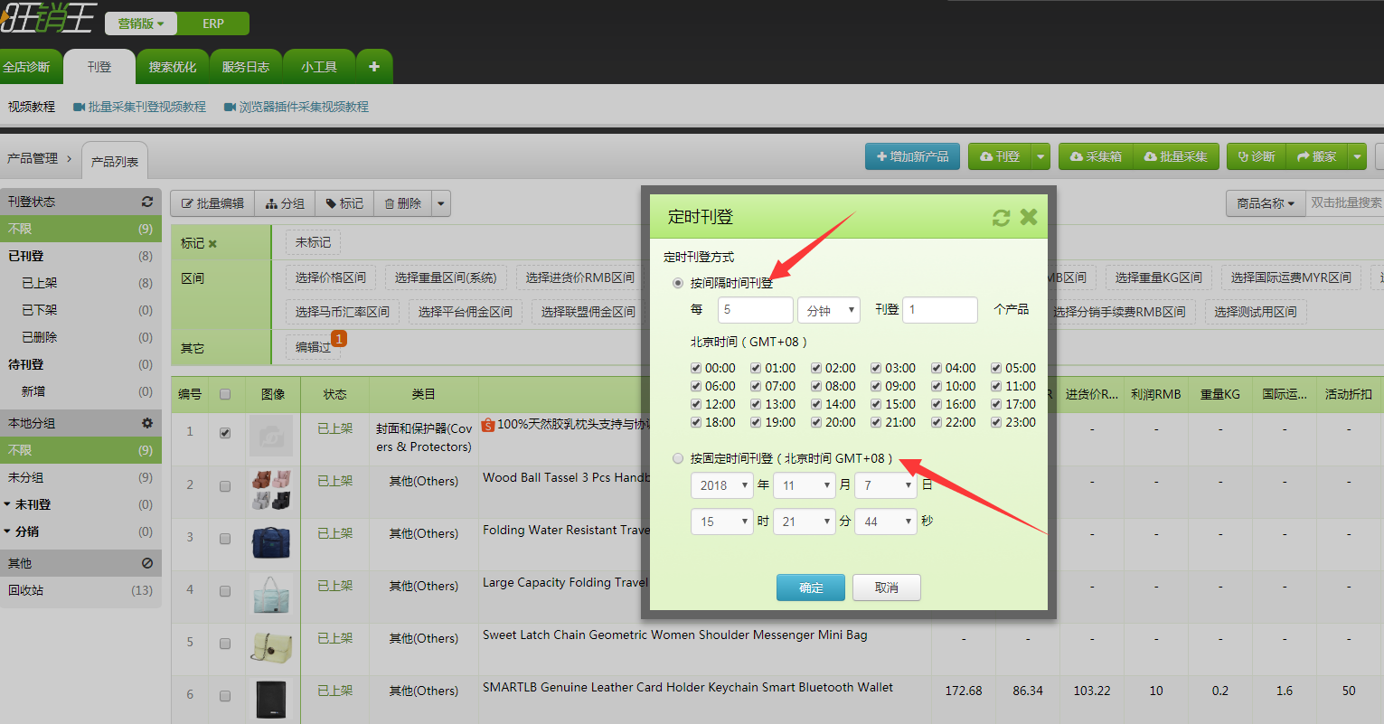1384x724 pixels.
Task: Click the 刊登 green toolbar button
Action: (x=1000, y=156)
